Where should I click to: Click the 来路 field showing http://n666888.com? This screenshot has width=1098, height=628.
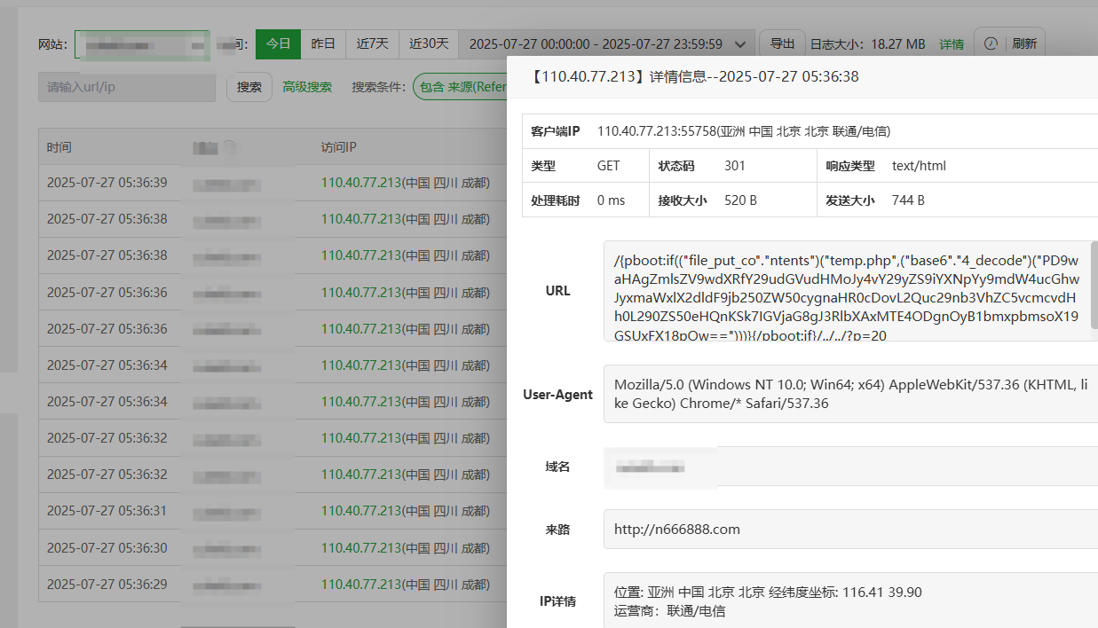850,530
